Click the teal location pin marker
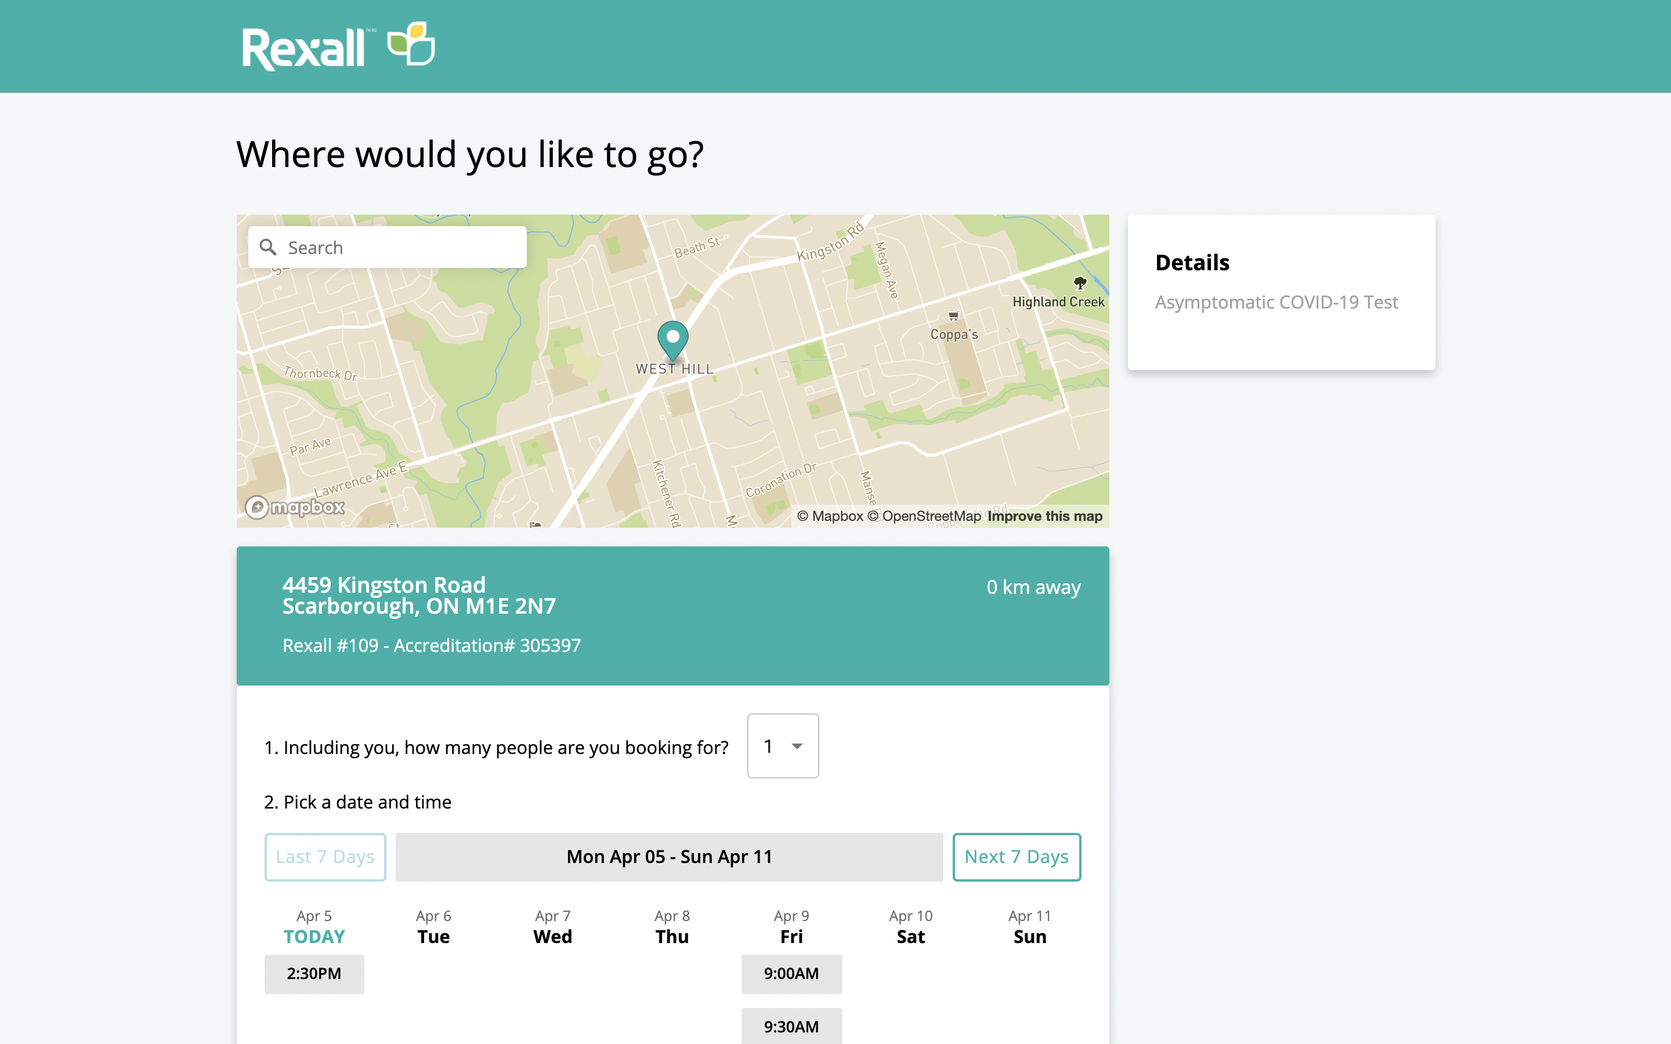The height and width of the screenshot is (1044, 1671). [x=672, y=338]
